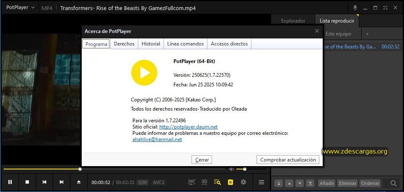The width and height of the screenshot is (404, 192).
Task: Toggle fullscreen mode in the title bar
Action: pyautogui.click(x=385, y=8)
